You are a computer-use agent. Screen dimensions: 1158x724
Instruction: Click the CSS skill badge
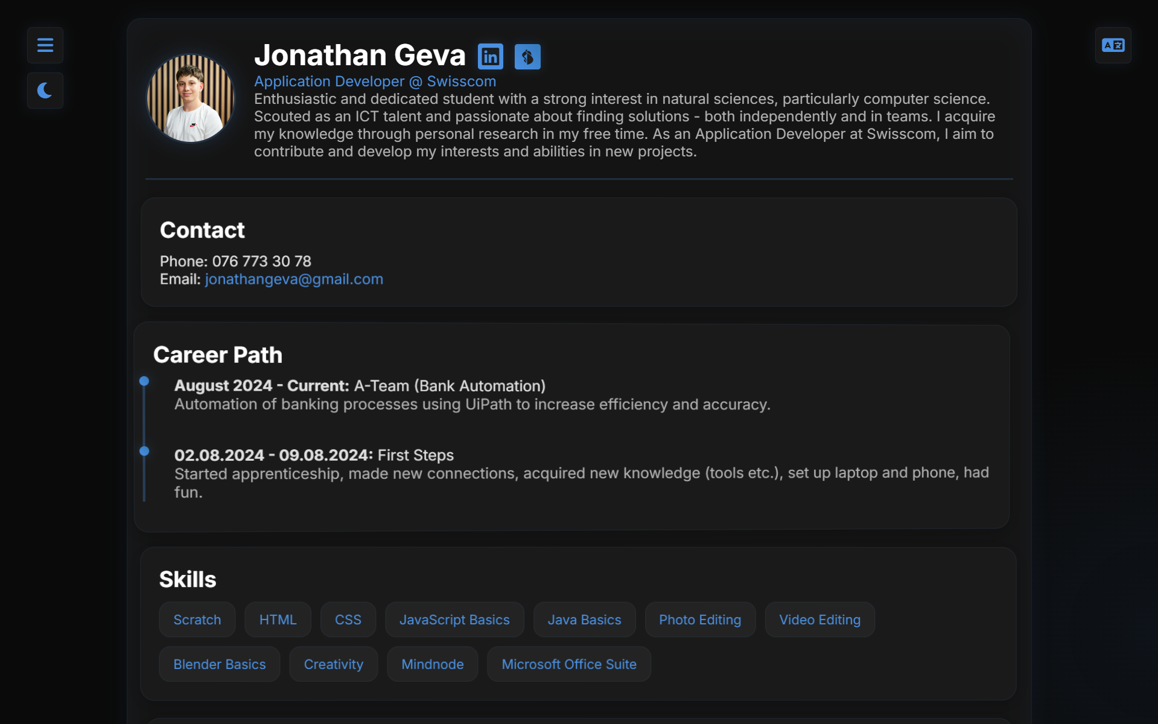[348, 619]
